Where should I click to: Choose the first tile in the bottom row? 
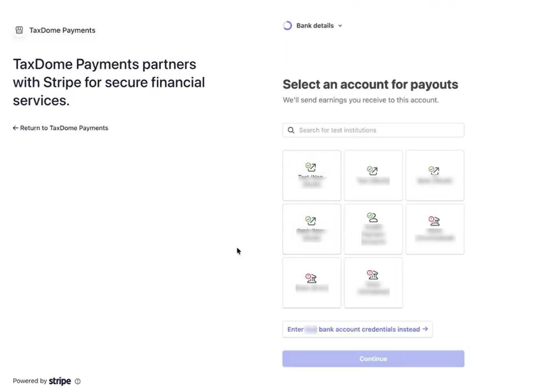pyautogui.click(x=311, y=283)
